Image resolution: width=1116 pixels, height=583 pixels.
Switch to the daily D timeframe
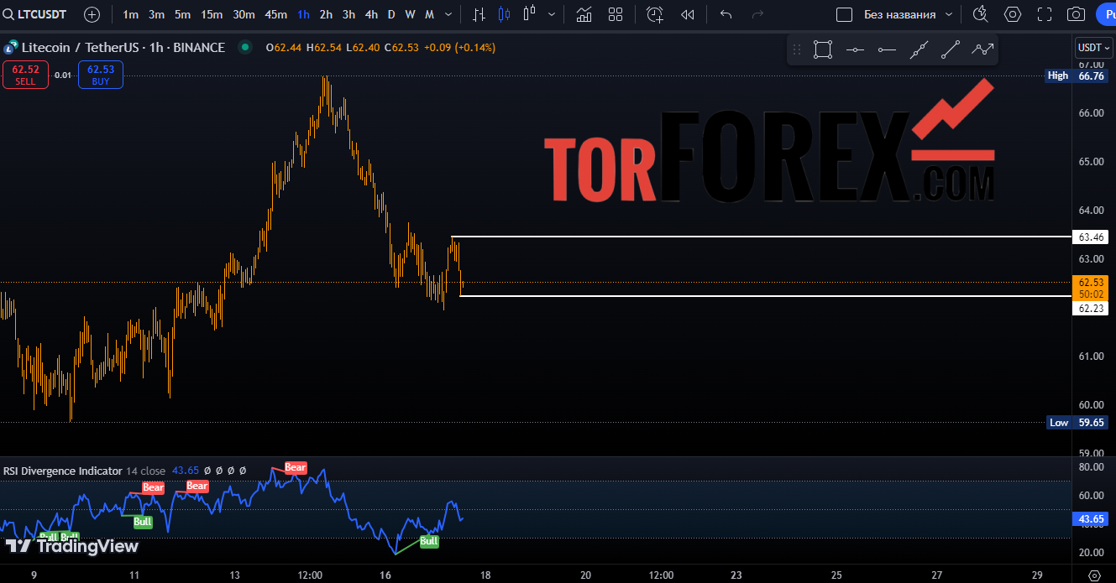pos(391,14)
